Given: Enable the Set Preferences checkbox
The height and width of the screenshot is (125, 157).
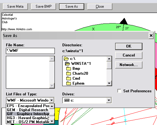Looking at the screenshot, I should 119,91.
